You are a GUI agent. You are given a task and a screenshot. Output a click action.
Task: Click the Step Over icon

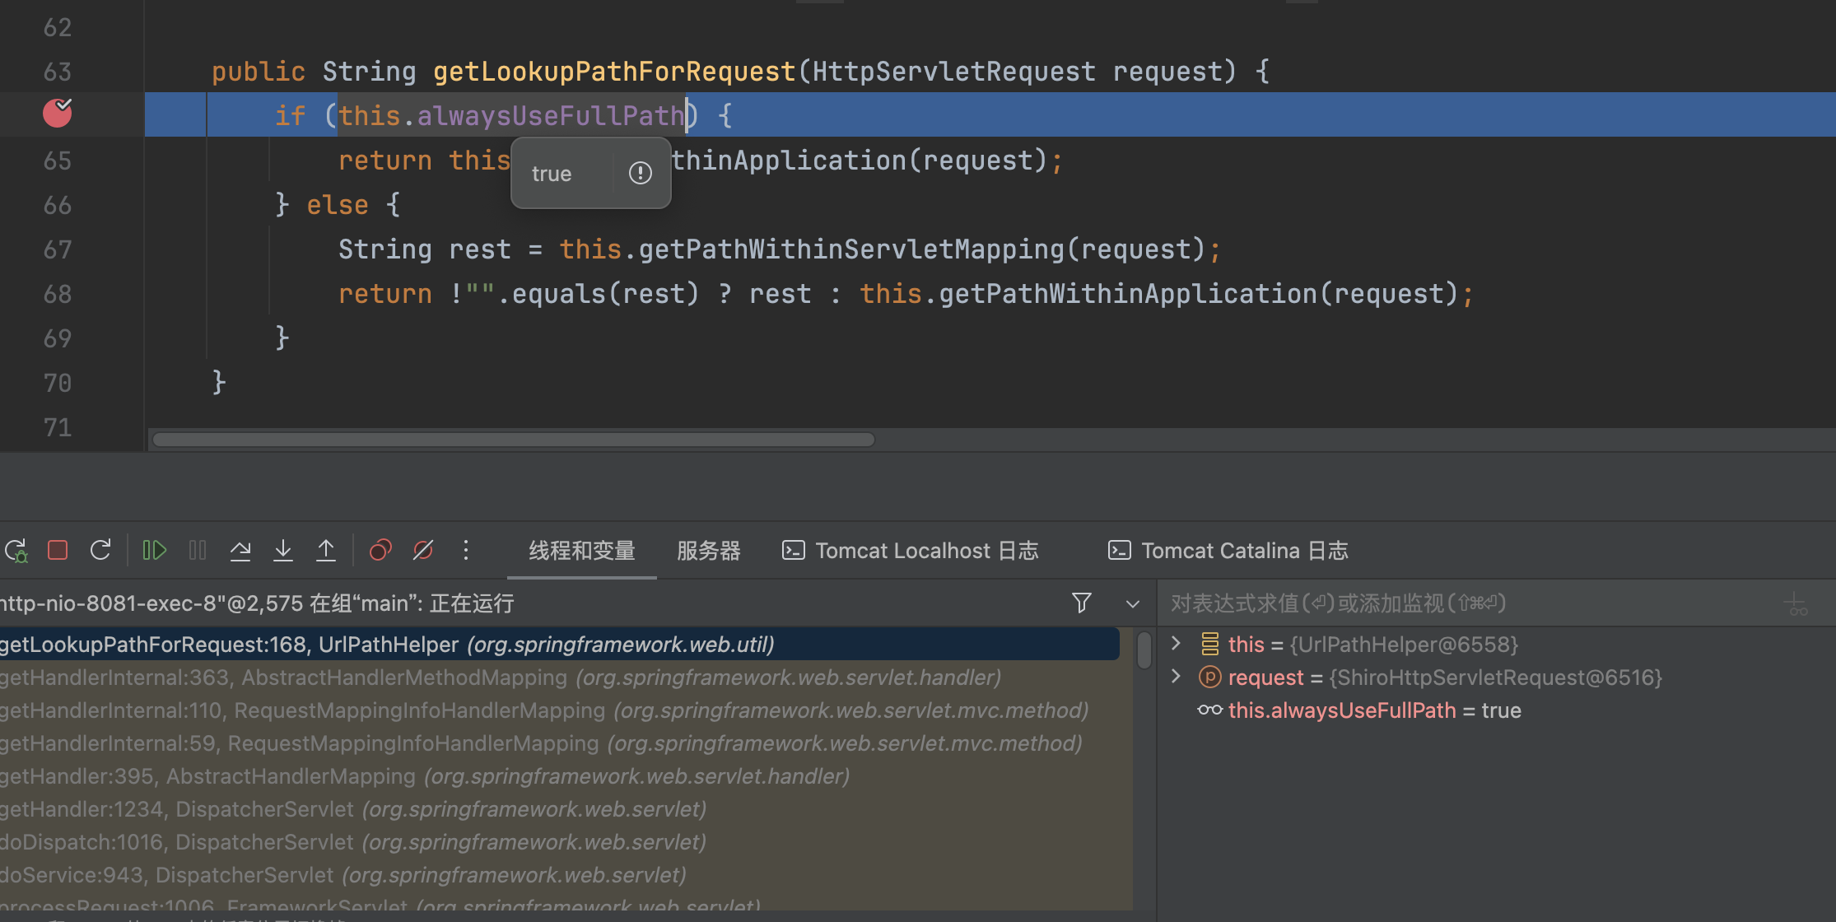(x=240, y=550)
